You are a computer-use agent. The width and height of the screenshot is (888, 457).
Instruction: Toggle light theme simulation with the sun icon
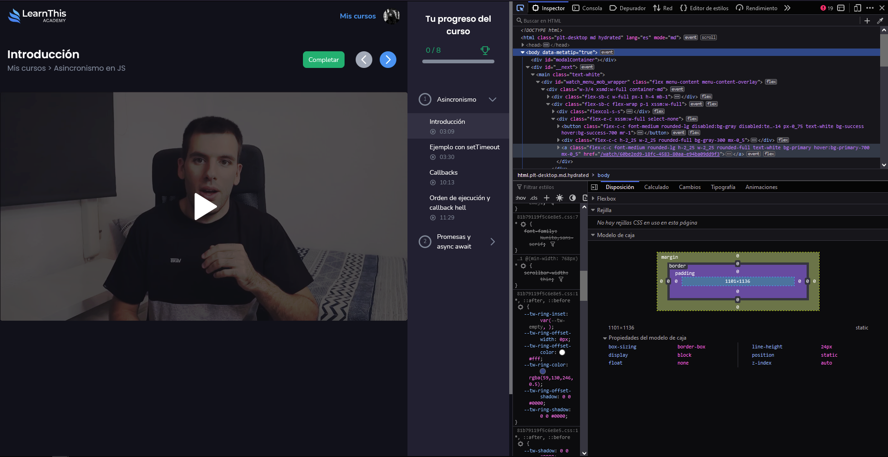pos(560,198)
